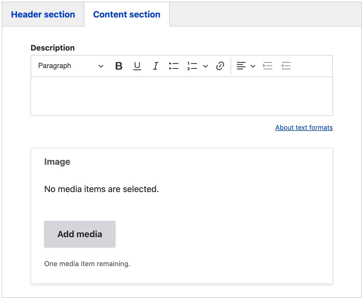The height and width of the screenshot is (300, 364).
Task: Click the text alignment icon
Action: [x=241, y=66]
